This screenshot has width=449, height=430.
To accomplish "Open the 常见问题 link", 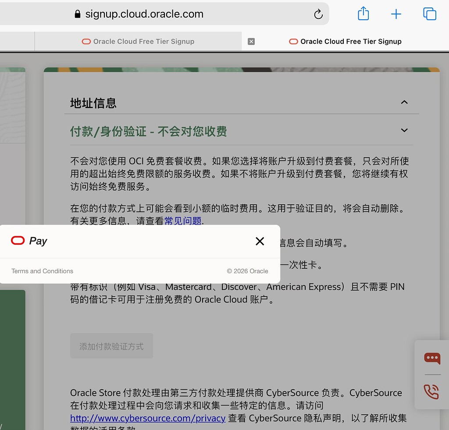I will [x=183, y=220].
